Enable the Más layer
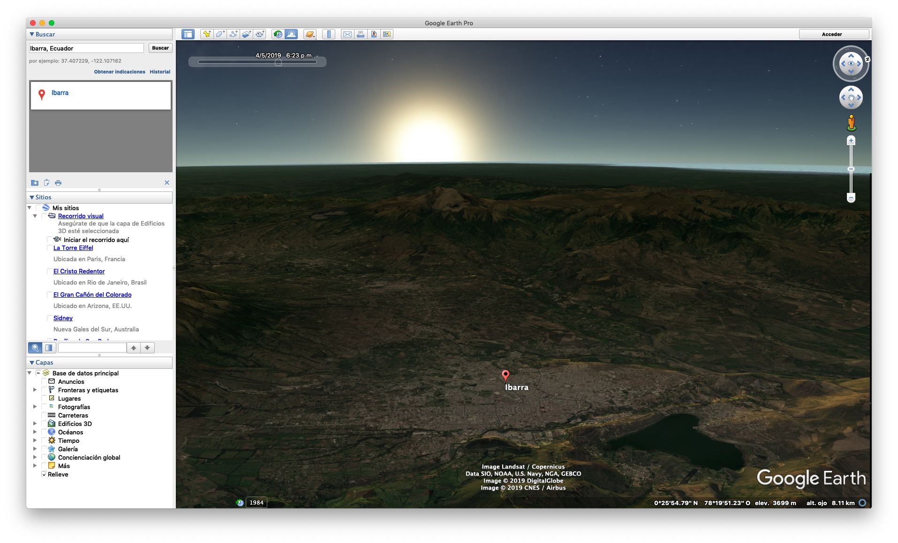Screen dimensions: 898x543 click(x=45, y=466)
